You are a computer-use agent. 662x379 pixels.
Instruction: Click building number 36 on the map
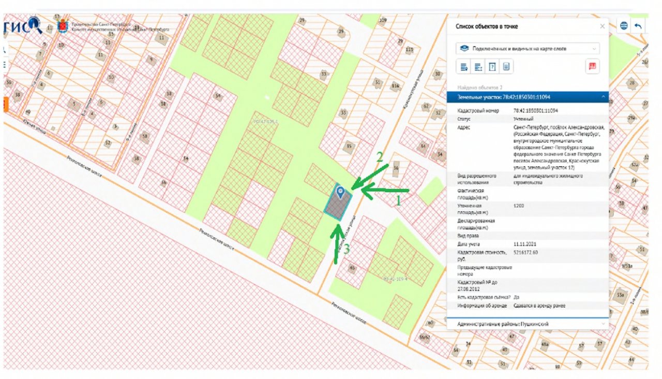coord(396,168)
